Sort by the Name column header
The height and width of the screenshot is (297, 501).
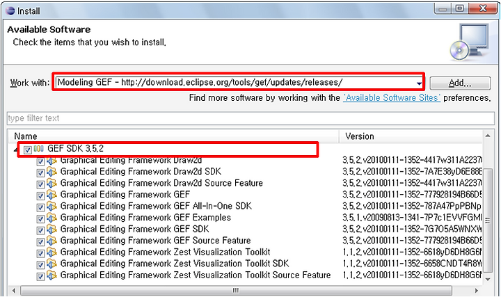173,136
